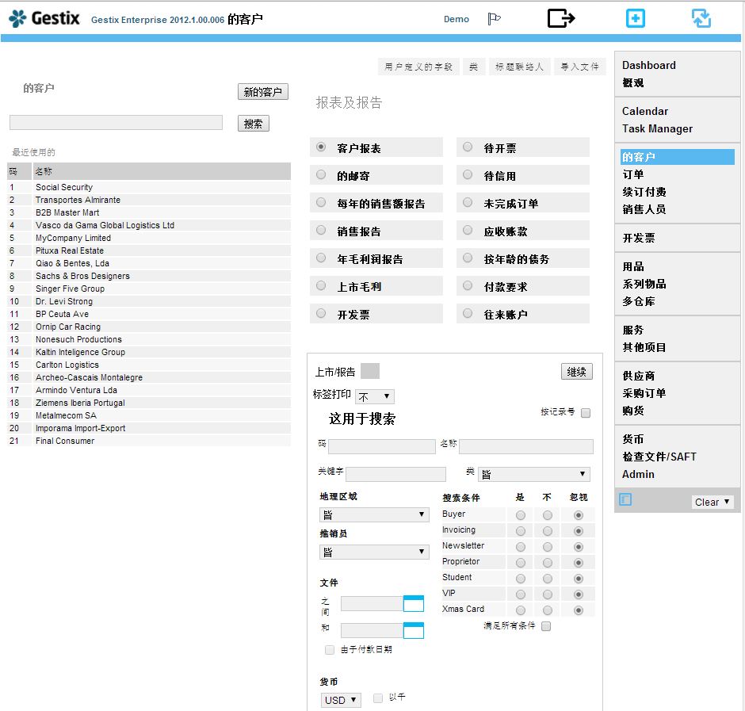Tick the 满足所有条件 checkbox
The image size is (745, 711).
pyautogui.click(x=546, y=626)
